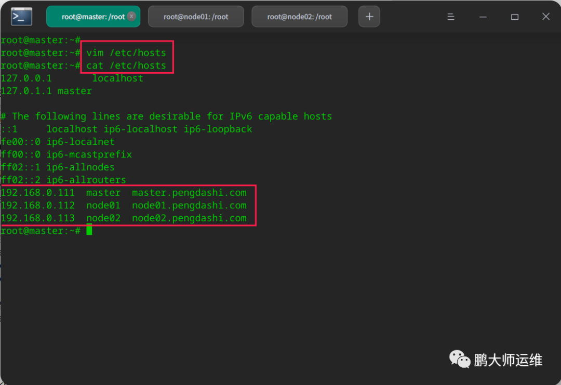Click the '127.0.0.1 localhost' line
Viewport: 561px width, 385px height.
[x=72, y=78]
